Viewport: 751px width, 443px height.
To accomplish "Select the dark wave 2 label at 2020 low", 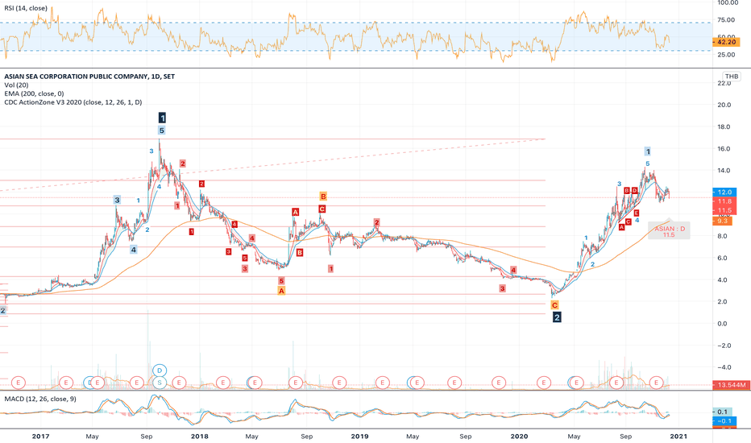I will [x=557, y=317].
